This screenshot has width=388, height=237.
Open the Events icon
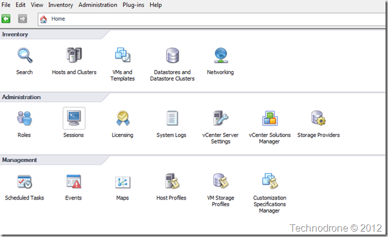tap(74, 182)
